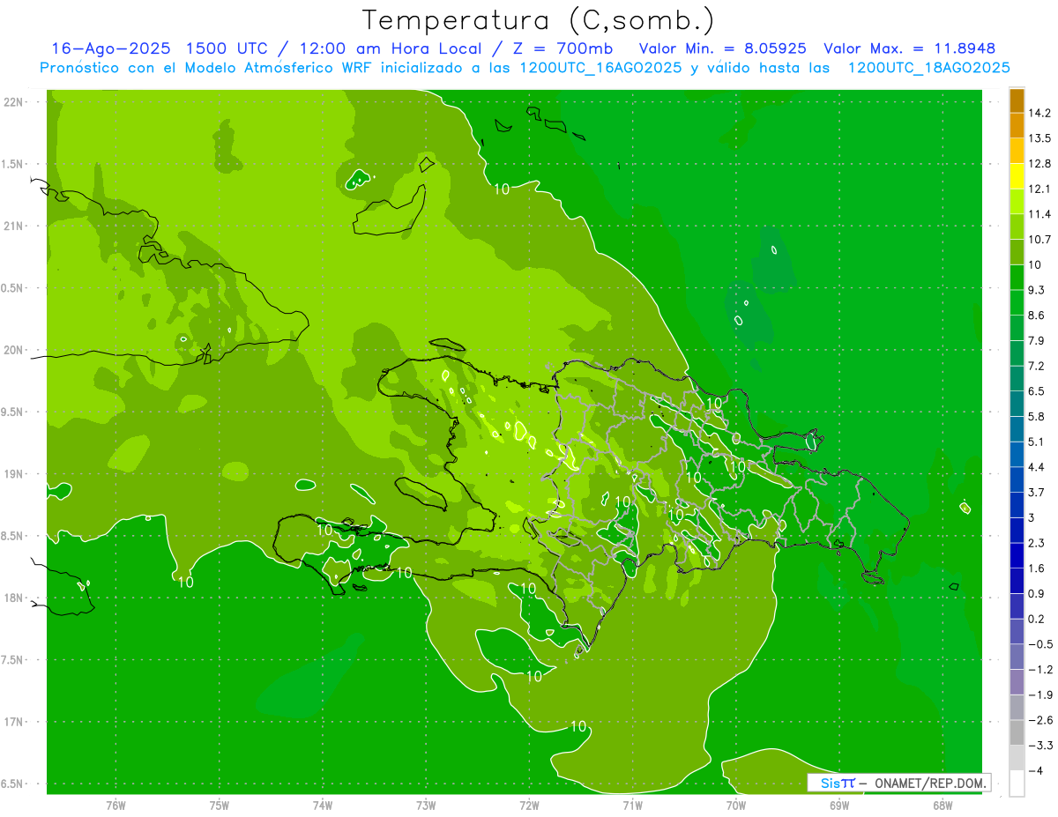The width and height of the screenshot is (1058, 817).
Task: Click the 68W longitude label
Action: point(942,806)
